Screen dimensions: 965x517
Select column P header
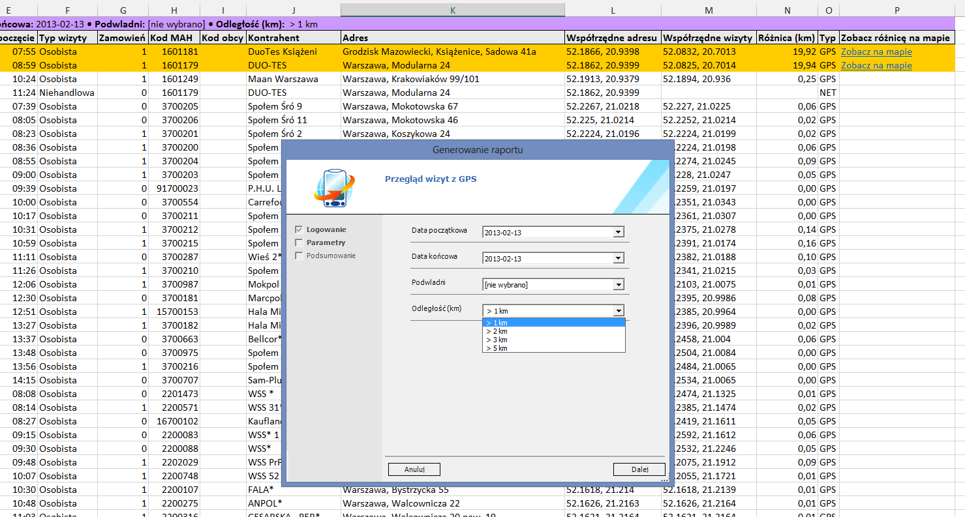coord(897,10)
